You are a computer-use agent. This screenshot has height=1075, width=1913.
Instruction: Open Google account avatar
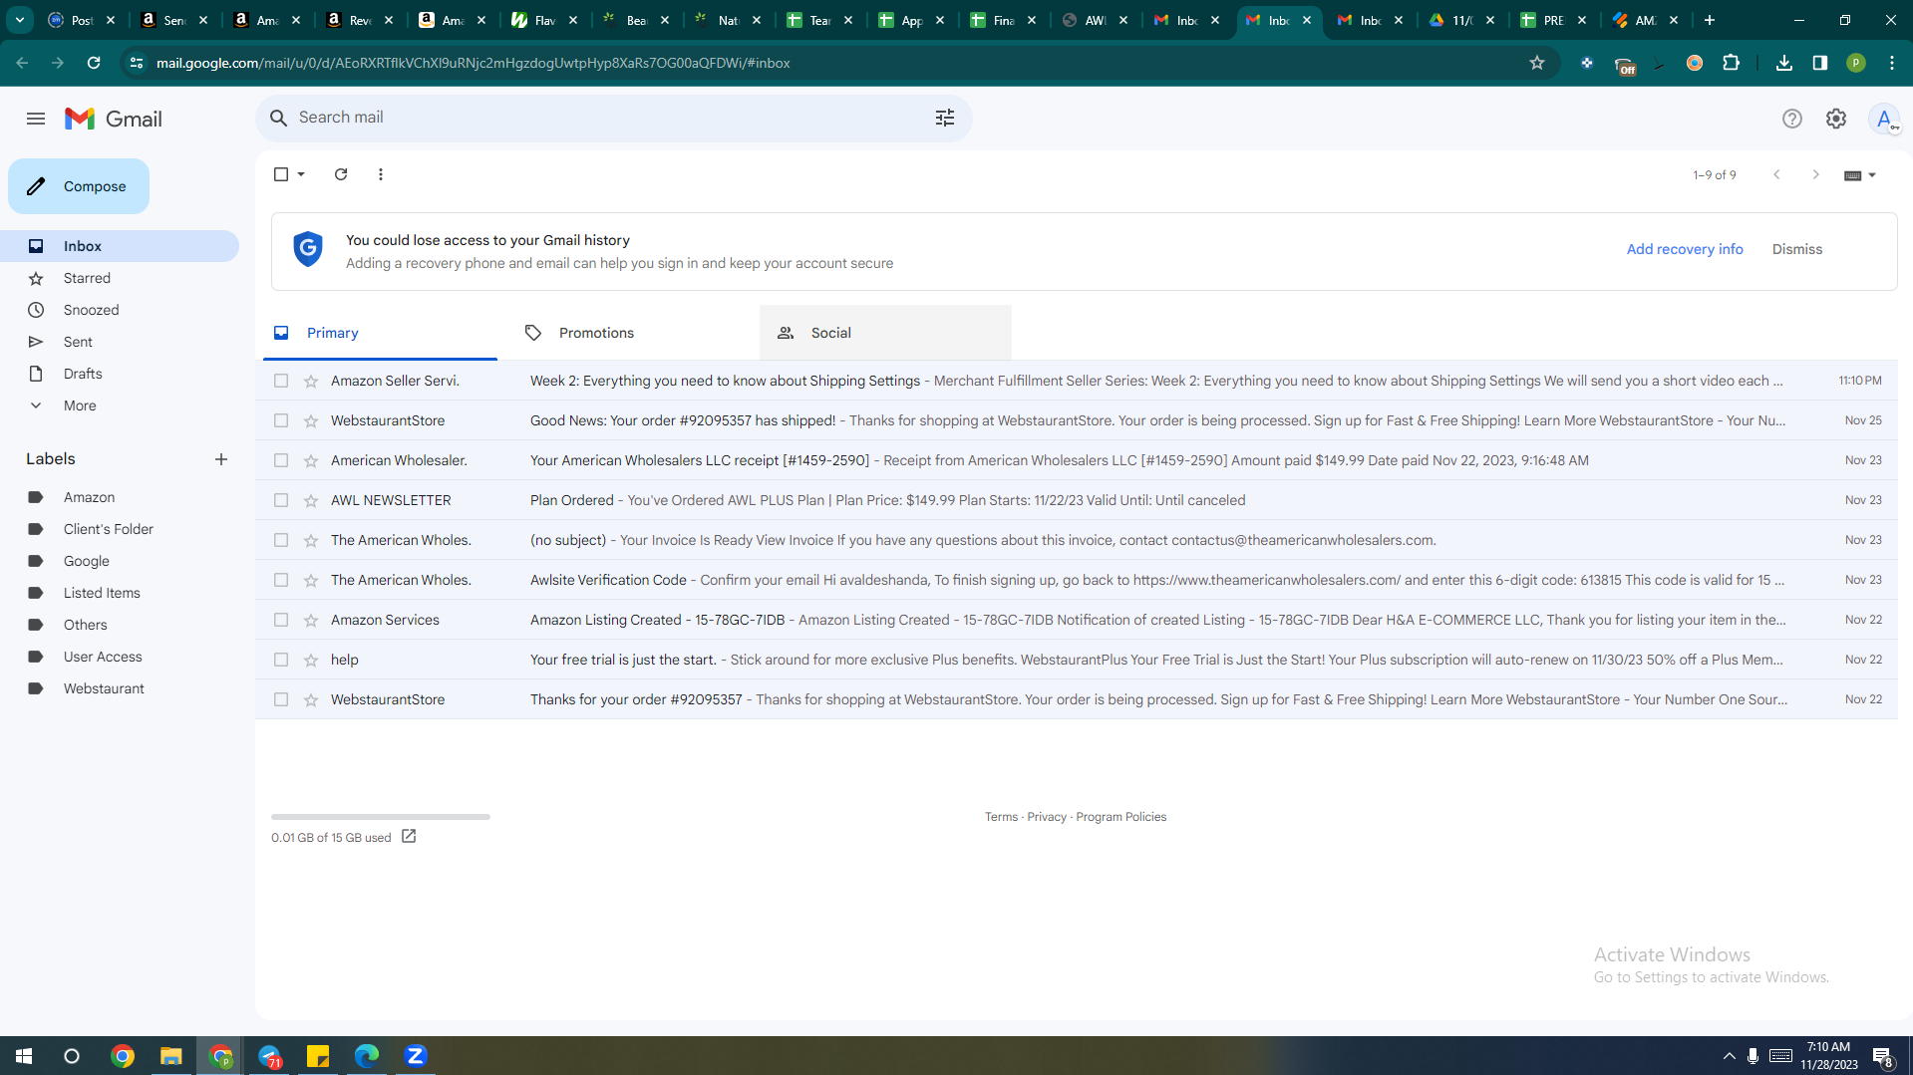(1884, 119)
